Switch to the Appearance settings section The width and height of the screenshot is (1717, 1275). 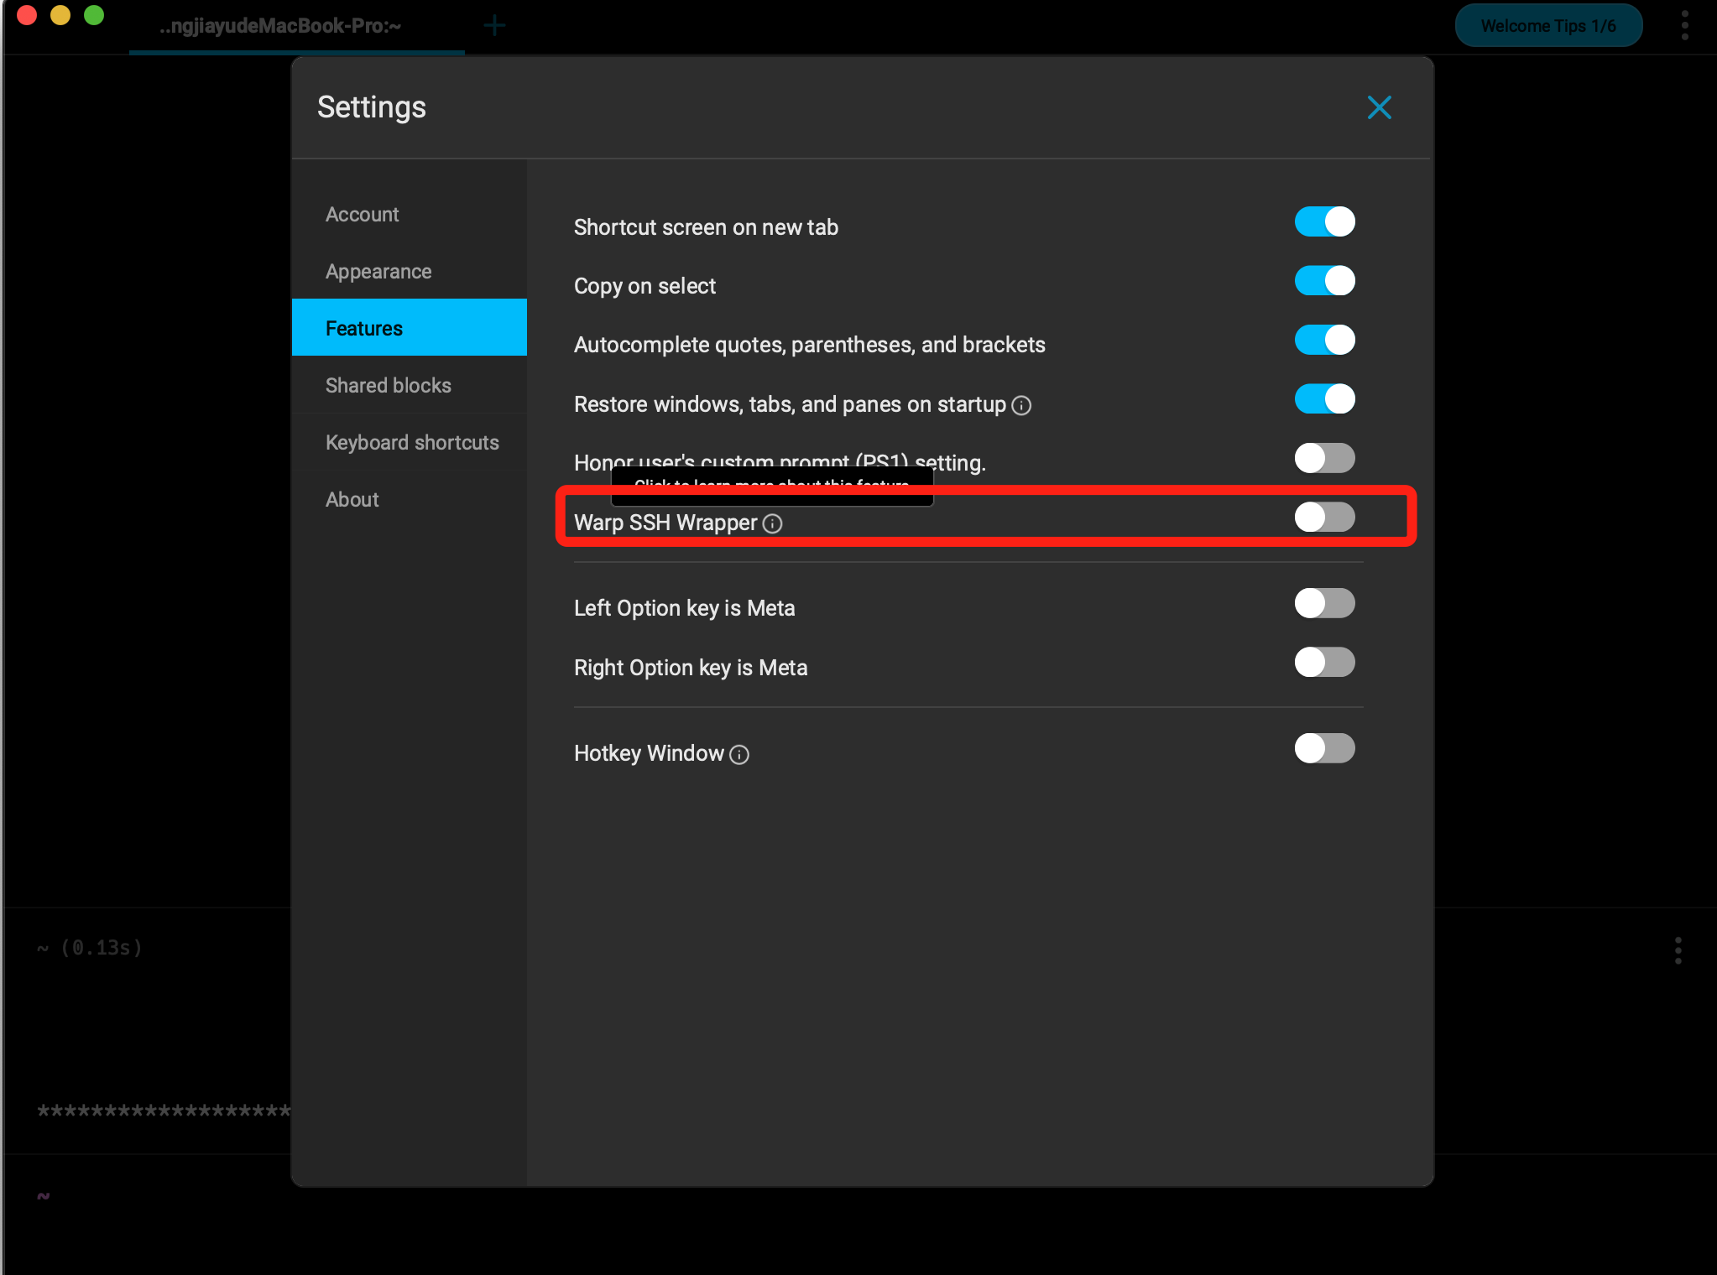pos(378,271)
